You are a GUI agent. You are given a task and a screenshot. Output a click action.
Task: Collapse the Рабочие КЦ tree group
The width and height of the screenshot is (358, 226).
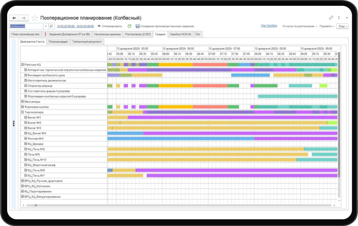coord(22,65)
